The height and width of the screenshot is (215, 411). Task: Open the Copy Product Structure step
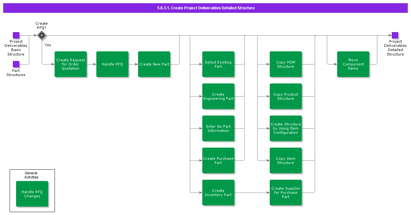286,96
